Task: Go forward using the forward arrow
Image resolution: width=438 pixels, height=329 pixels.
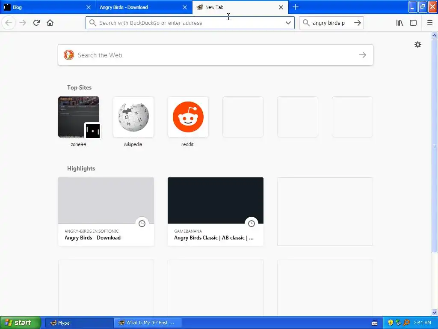Action: [x=23, y=23]
